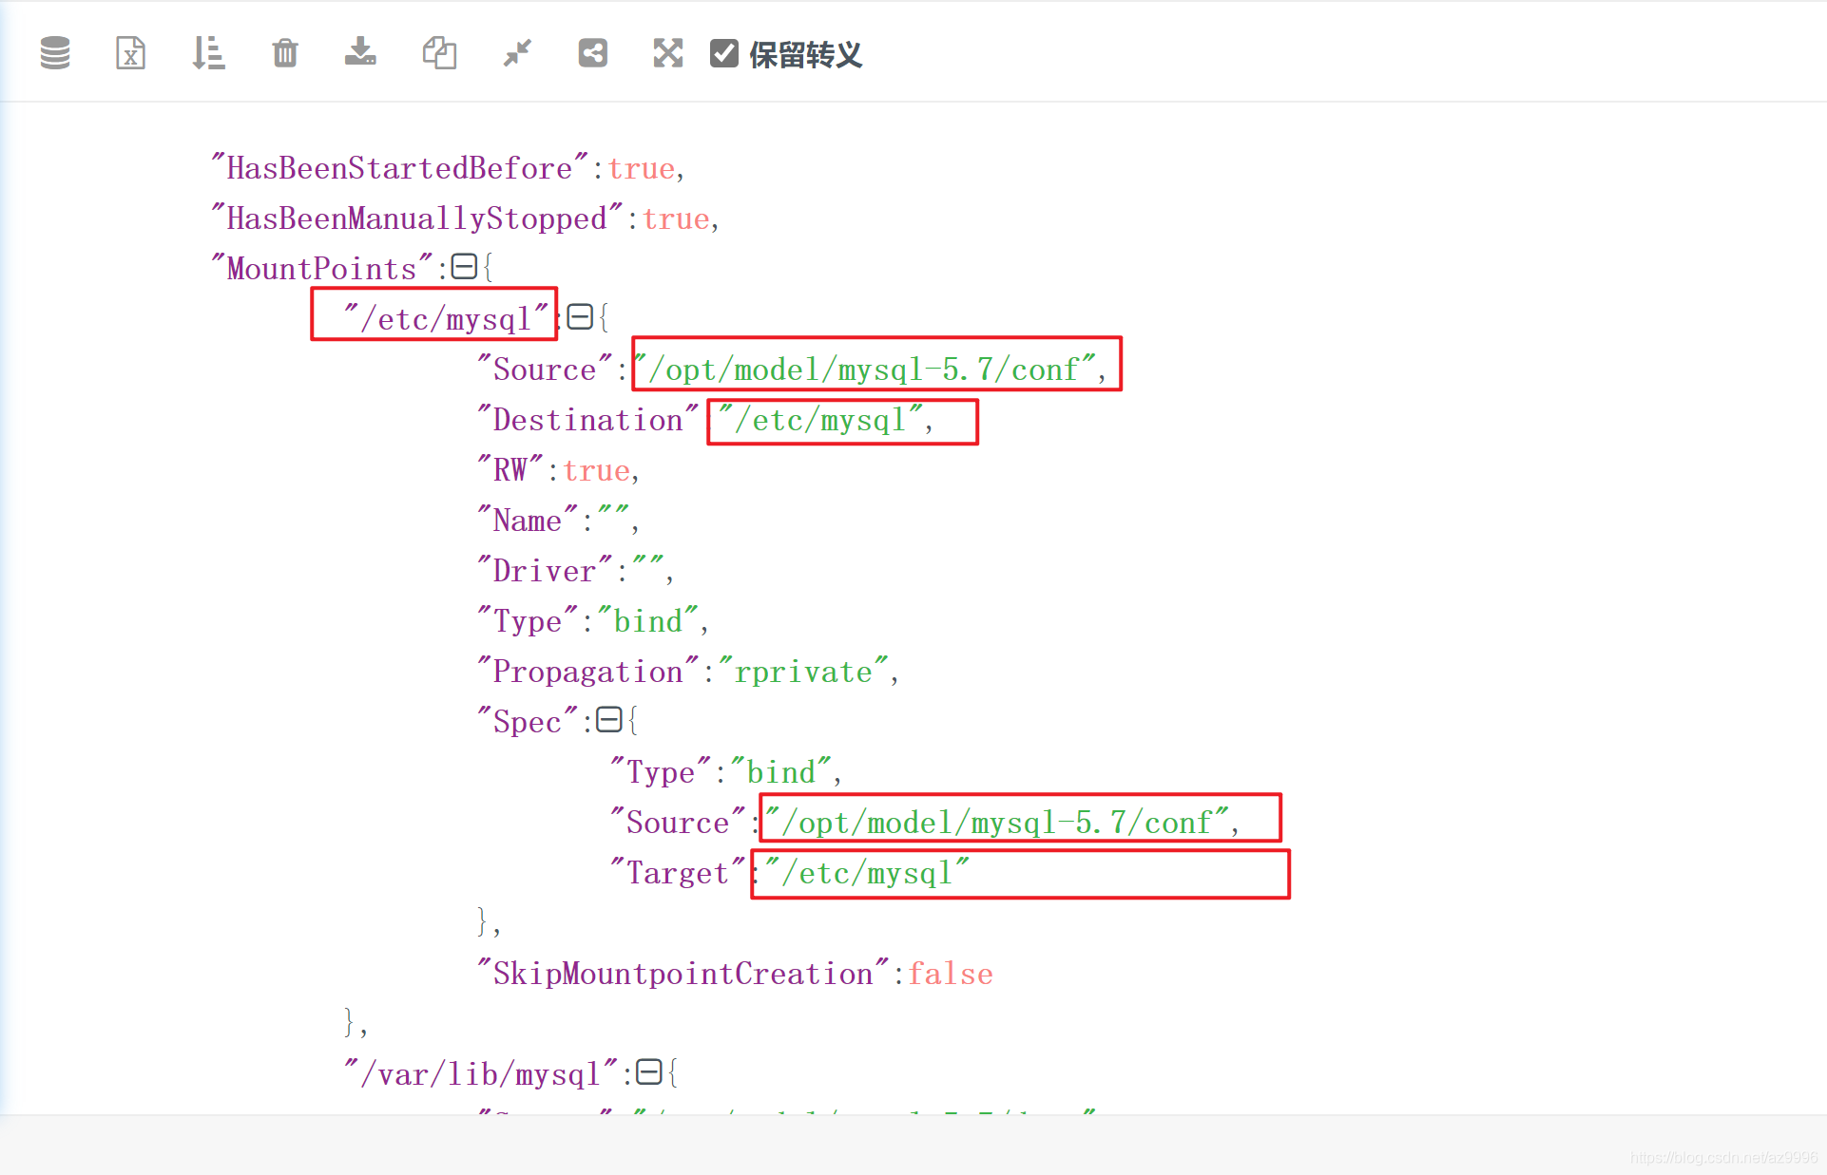Click the fullscreen expand icon
The height and width of the screenshot is (1175, 1827).
point(668,53)
